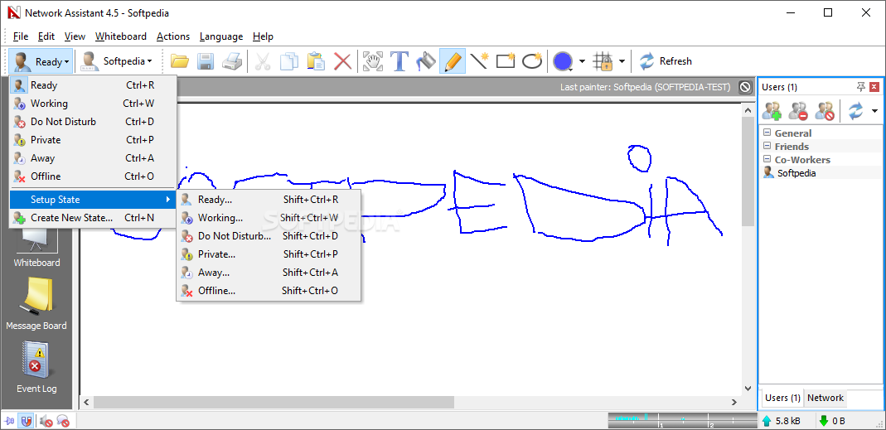Open the Edit menu

[46, 36]
